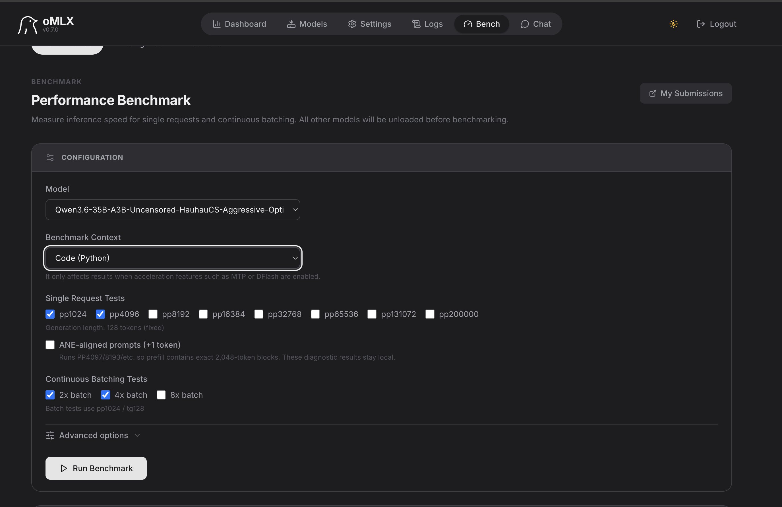Enable the pp131072 test

coord(372,314)
